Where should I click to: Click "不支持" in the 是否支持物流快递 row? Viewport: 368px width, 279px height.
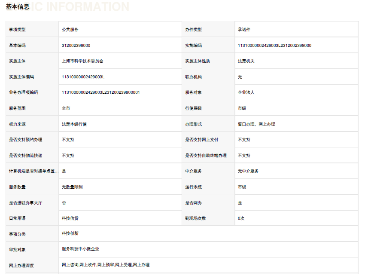(68, 156)
